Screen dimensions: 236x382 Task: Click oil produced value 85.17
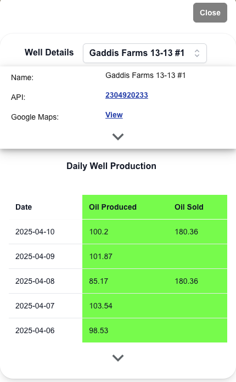[x=99, y=281]
